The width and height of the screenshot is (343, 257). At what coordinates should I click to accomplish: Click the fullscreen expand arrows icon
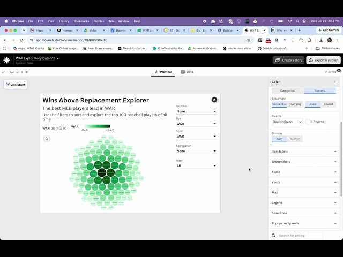pos(4,72)
